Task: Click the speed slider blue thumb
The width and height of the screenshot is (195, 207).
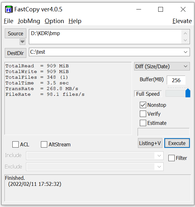Action: tap(188, 93)
